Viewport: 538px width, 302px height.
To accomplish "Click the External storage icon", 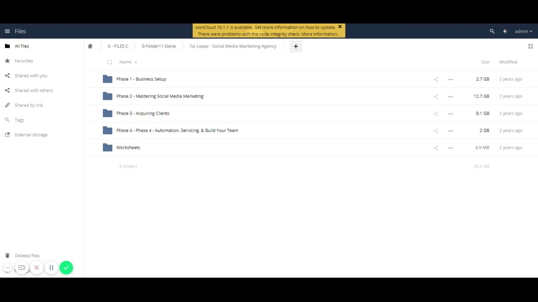I will click(7, 135).
